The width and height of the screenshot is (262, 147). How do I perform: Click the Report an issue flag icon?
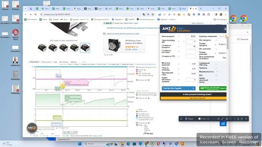pos(104,33)
